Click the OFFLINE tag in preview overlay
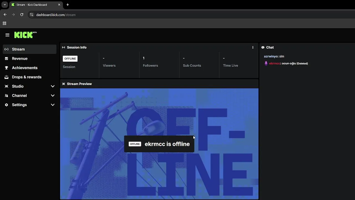The width and height of the screenshot is (355, 200). [135, 144]
